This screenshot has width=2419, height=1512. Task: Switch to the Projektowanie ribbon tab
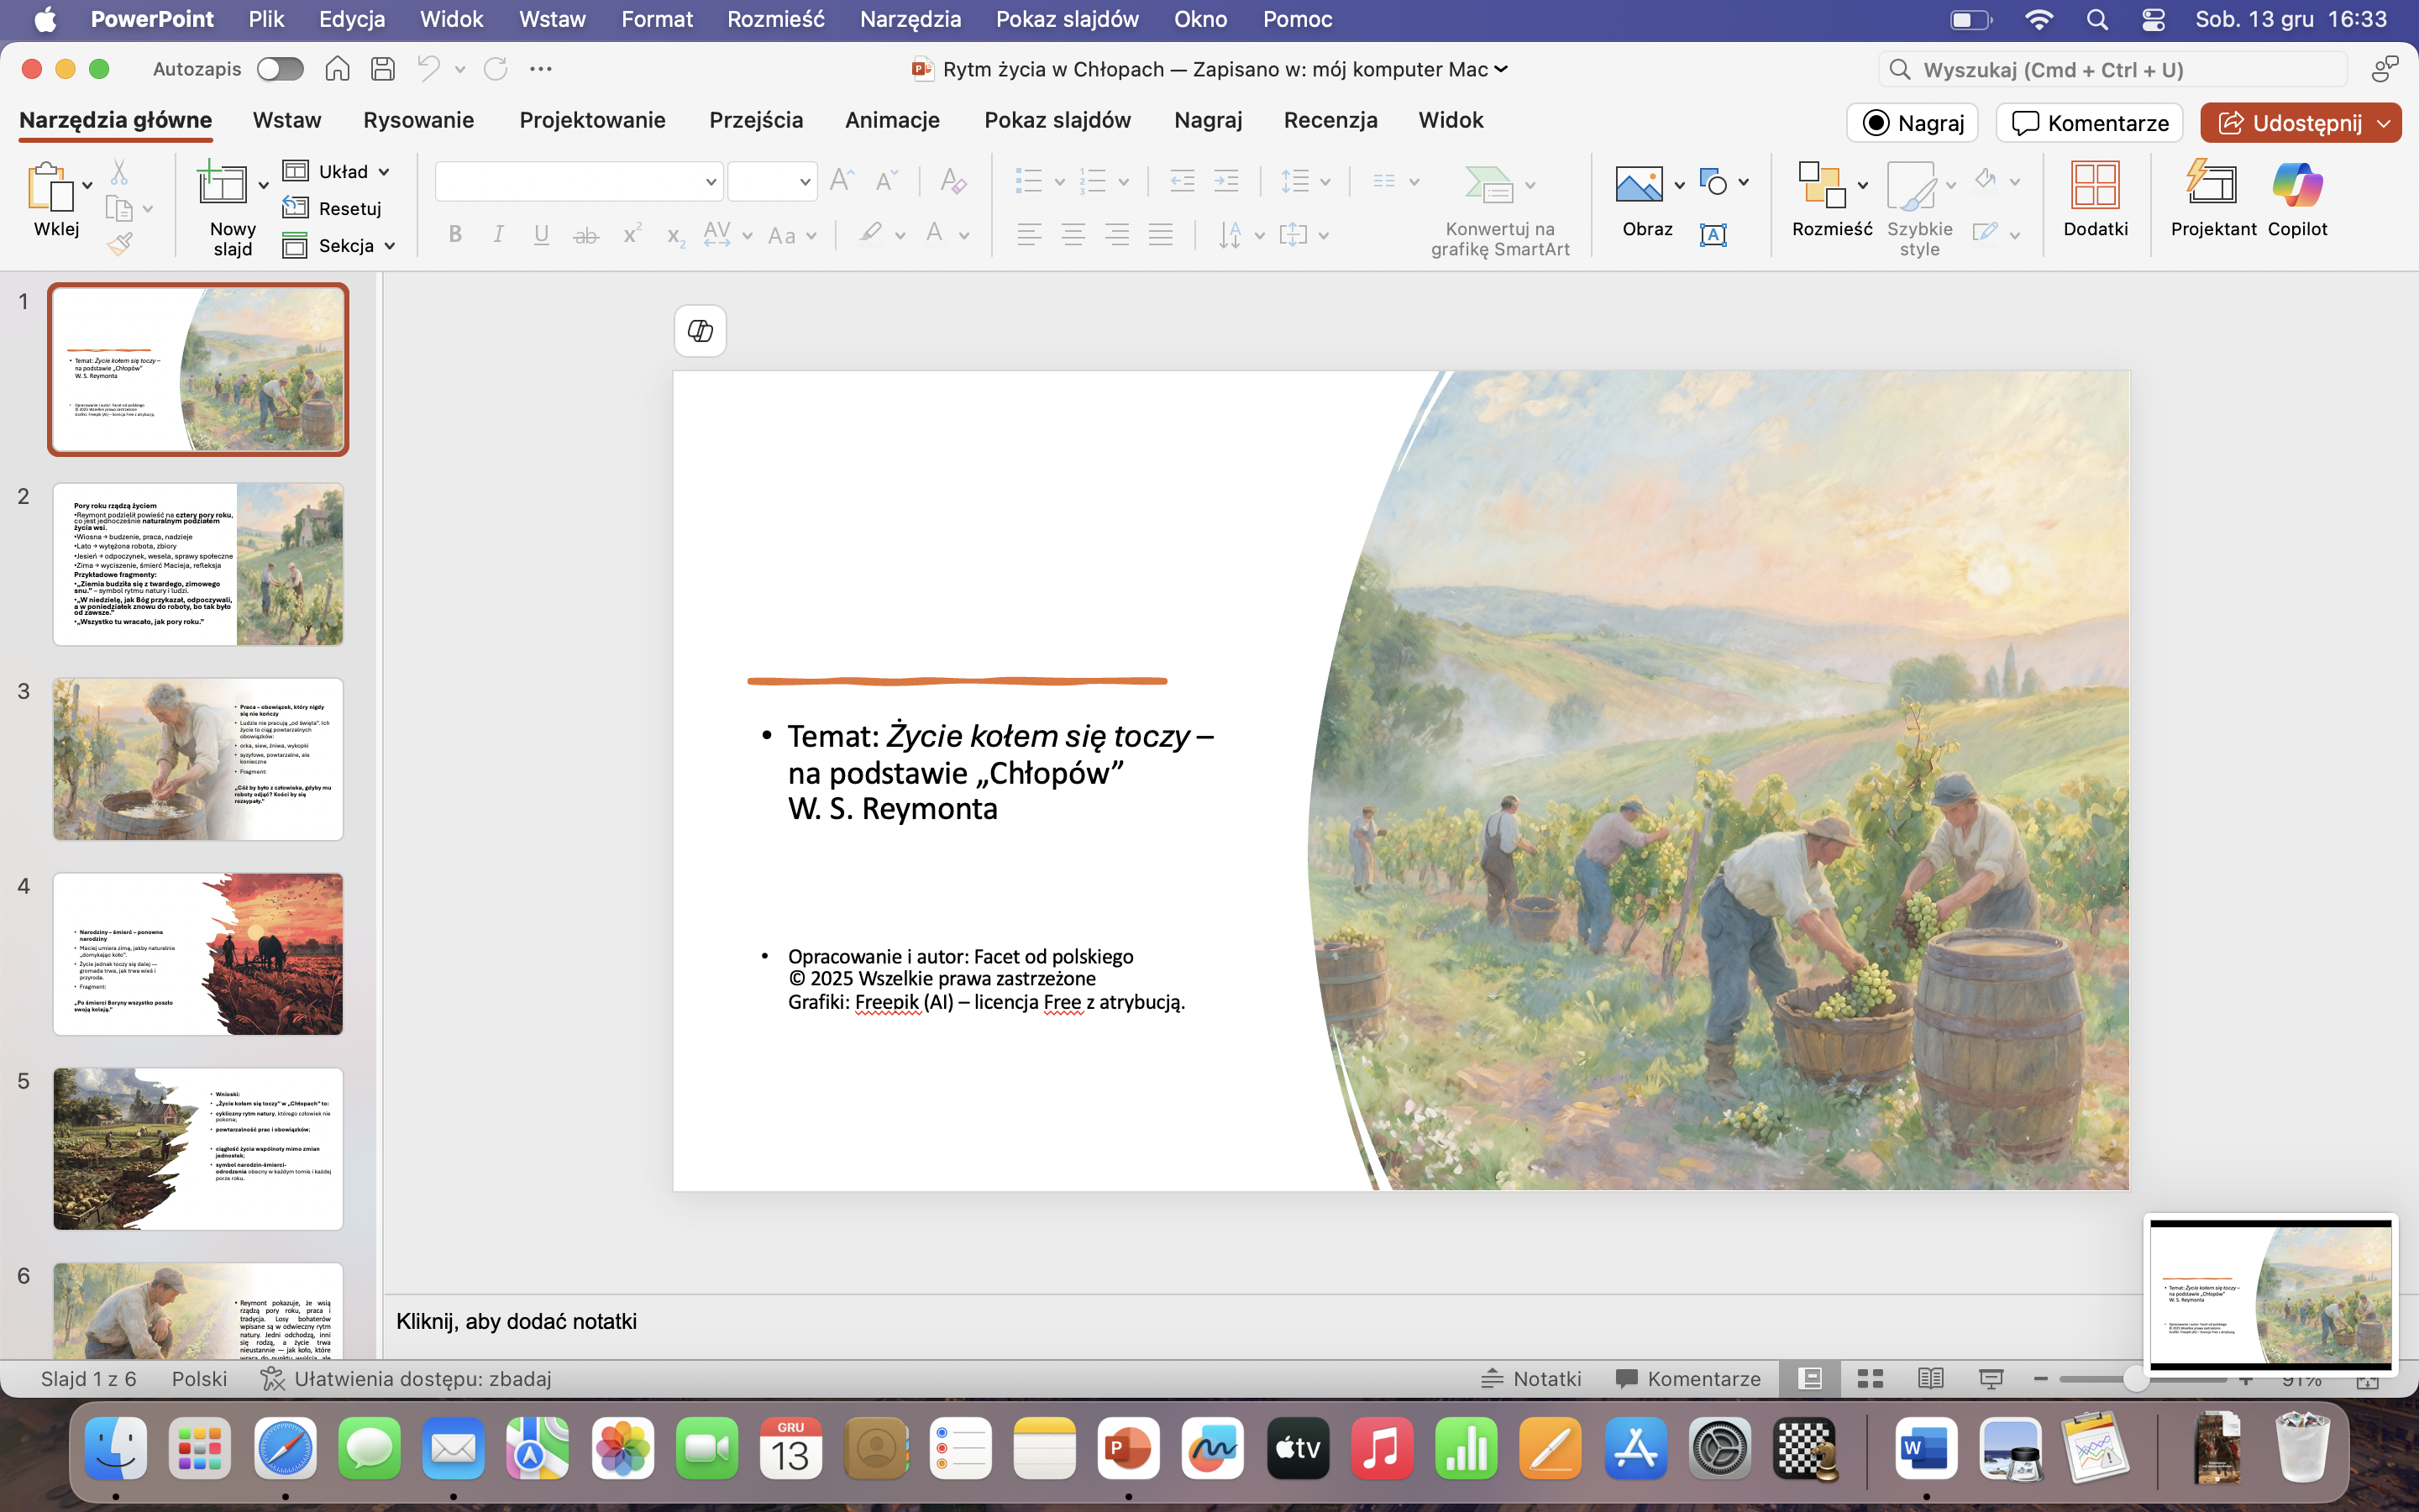point(592,120)
